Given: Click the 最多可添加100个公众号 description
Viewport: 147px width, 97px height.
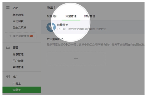Looking at the screenshot, I should [x=96, y=44].
